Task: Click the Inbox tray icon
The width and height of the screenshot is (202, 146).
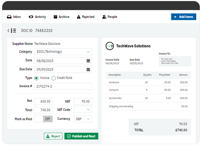Action: click(x=9, y=17)
